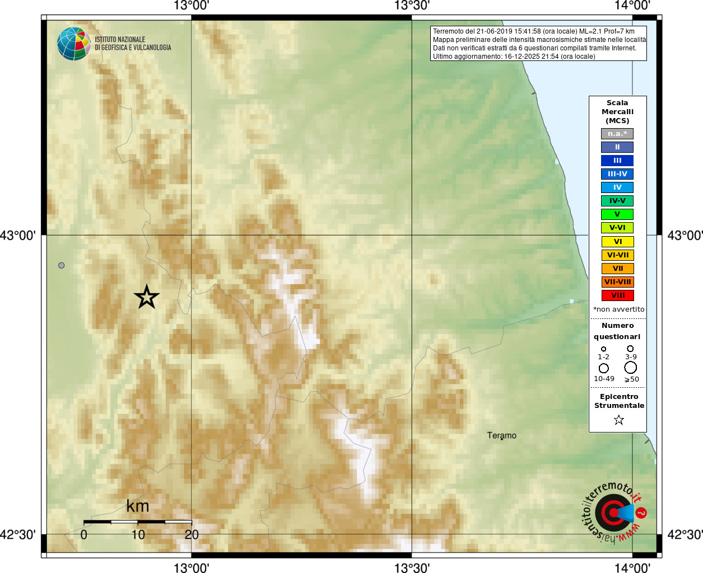Click the km scale bar

click(137, 522)
